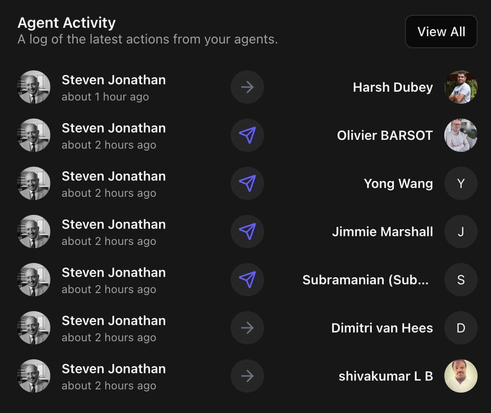Select Jimmie Marshall's J avatar
Screen dimensions: 491x413
point(460,232)
